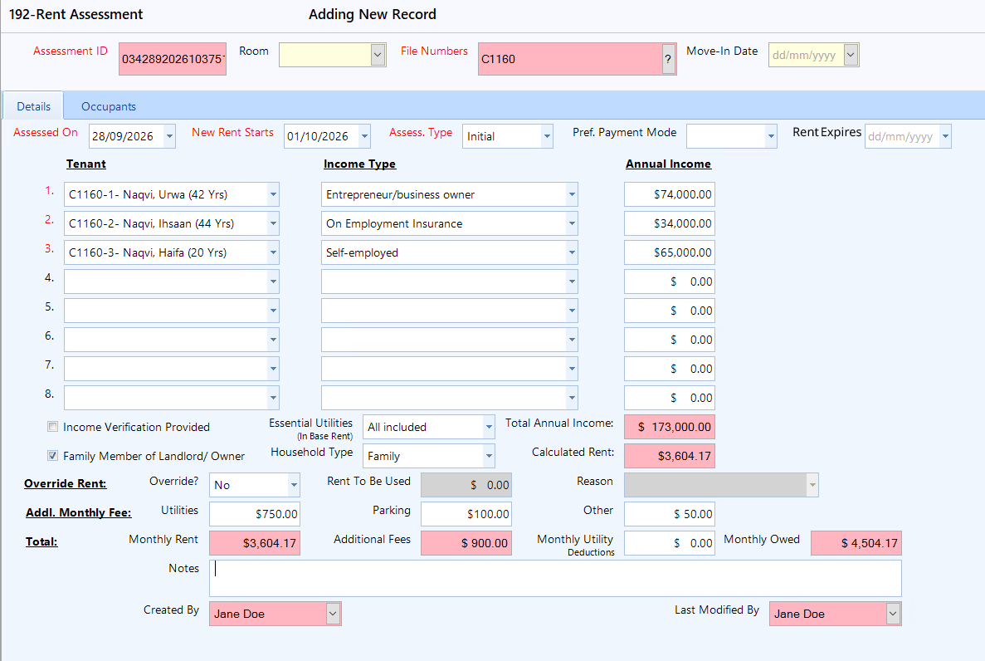Screen dimensions: 985x661
Task: Click the File Numbers field containing C1160
Action: tap(570, 59)
